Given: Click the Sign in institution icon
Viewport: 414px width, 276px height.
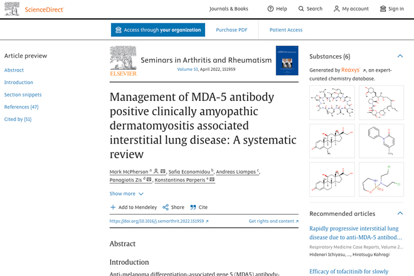Looking at the screenshot, I should tap(383, 9).
